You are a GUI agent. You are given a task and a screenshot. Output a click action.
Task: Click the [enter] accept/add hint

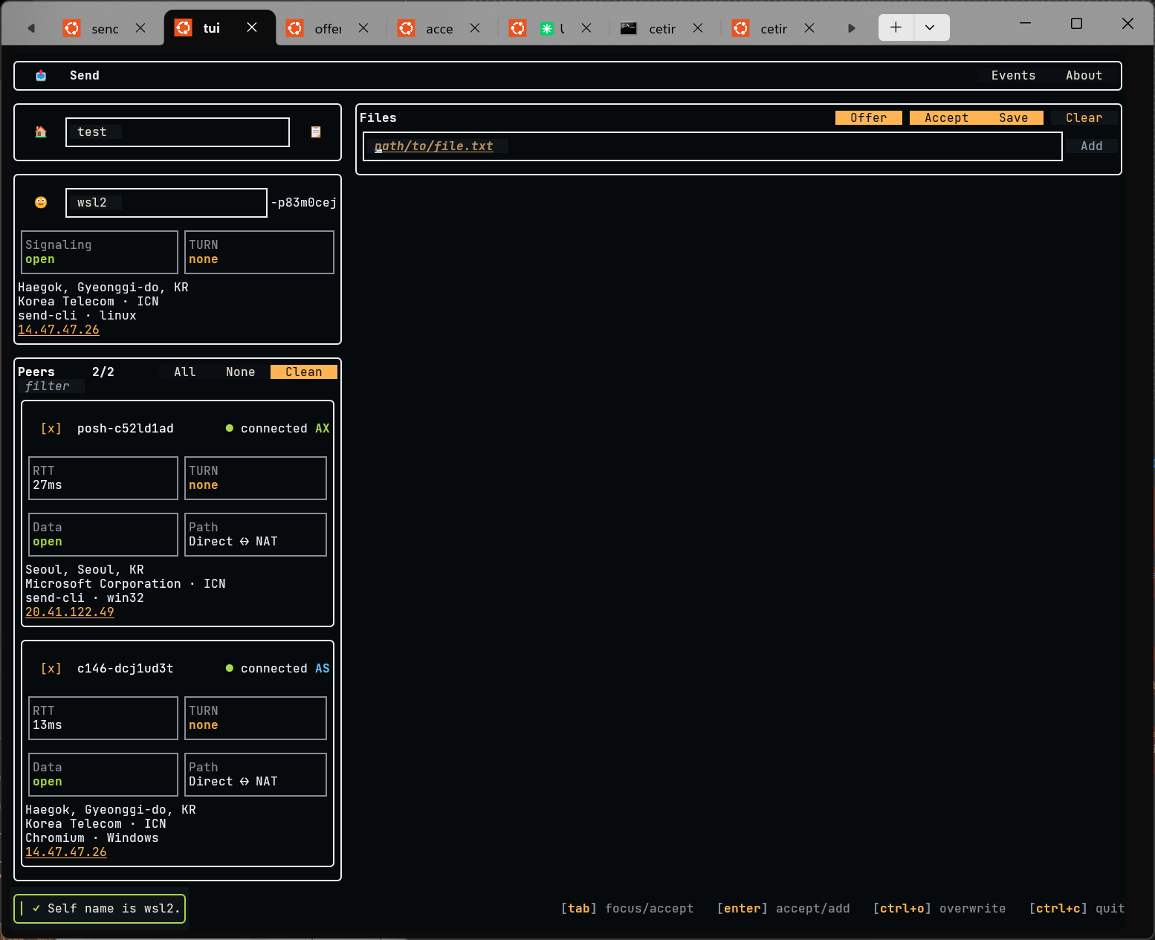click(783, 909)
